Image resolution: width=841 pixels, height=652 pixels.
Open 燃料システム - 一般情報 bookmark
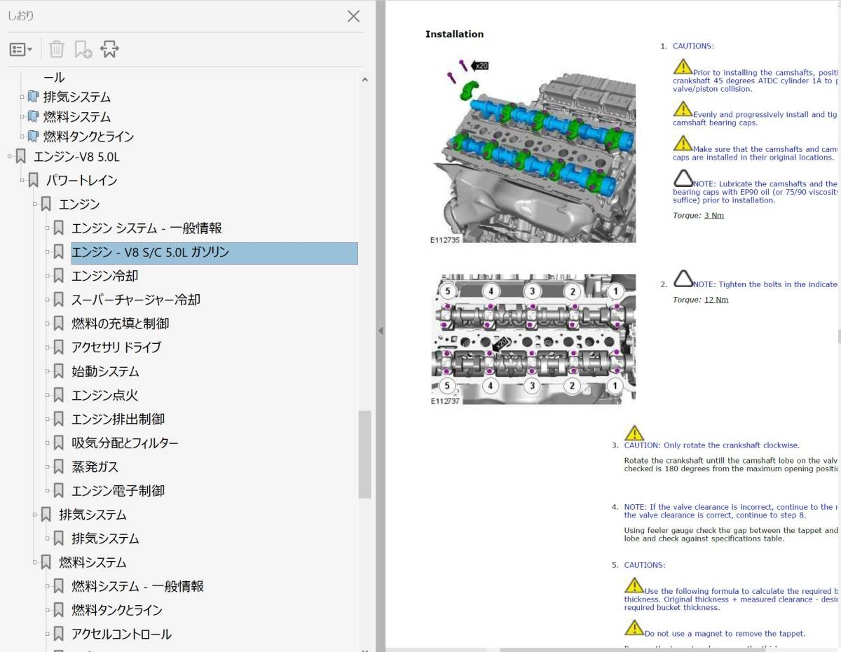coord(137,586)
